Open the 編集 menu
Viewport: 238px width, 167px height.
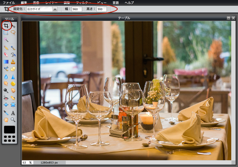24,3
